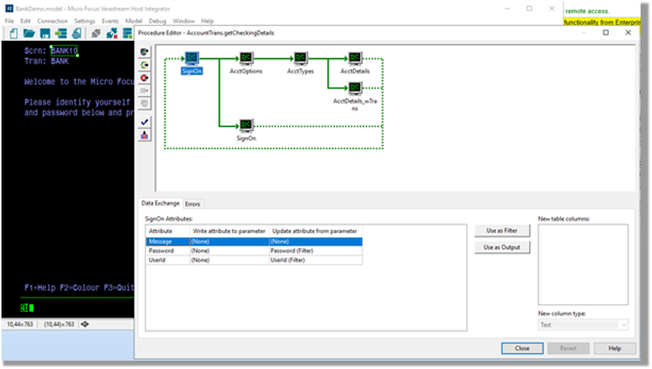Click the eye icon in status bar
Image resolution: width=652 pixels, height=369 pixels.
(x=85, y=324)
